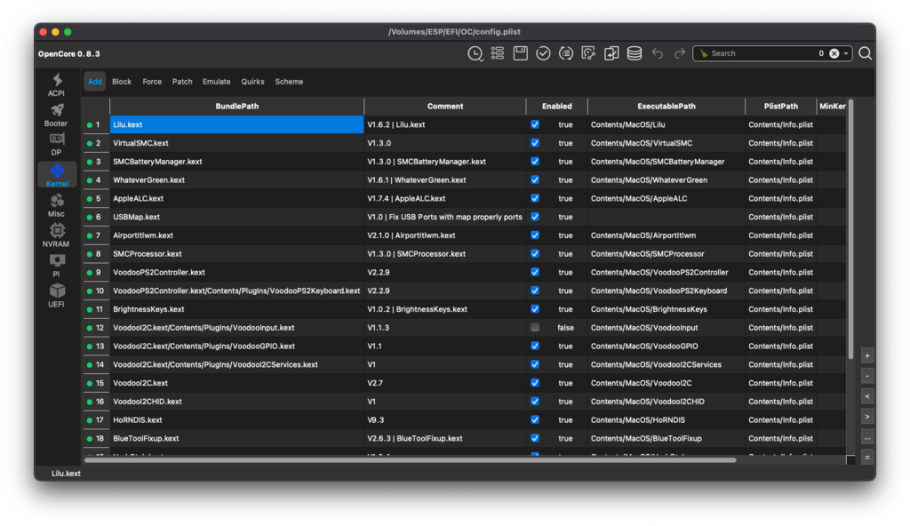Click the minus button to remove row
The height and width of the screenshot is (526, 910).
[867, 376]
